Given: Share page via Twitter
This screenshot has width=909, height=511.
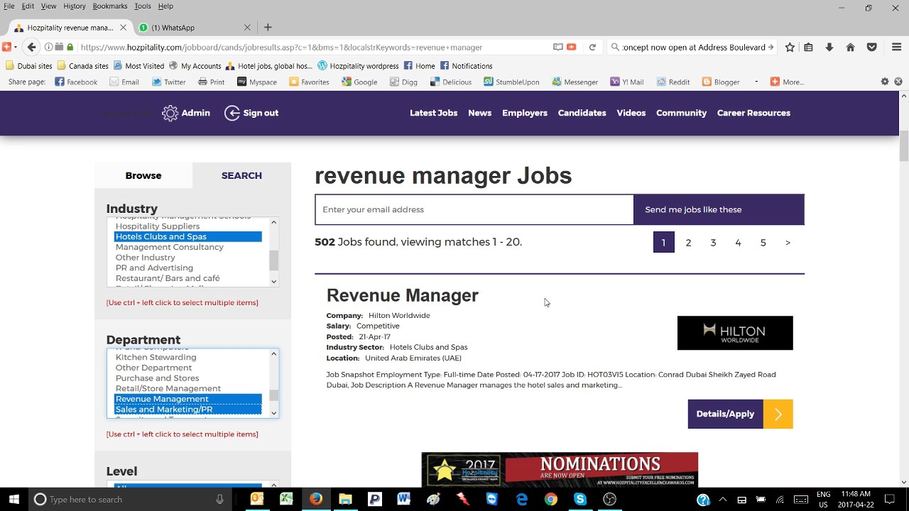Looking at the screenshot, I should pyautogui.click(x=168, y=82).
